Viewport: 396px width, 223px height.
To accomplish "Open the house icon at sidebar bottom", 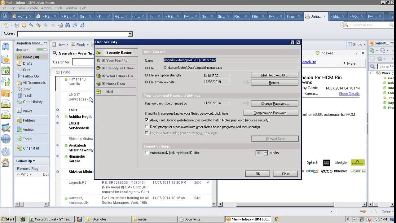I will tap(6, 163).
